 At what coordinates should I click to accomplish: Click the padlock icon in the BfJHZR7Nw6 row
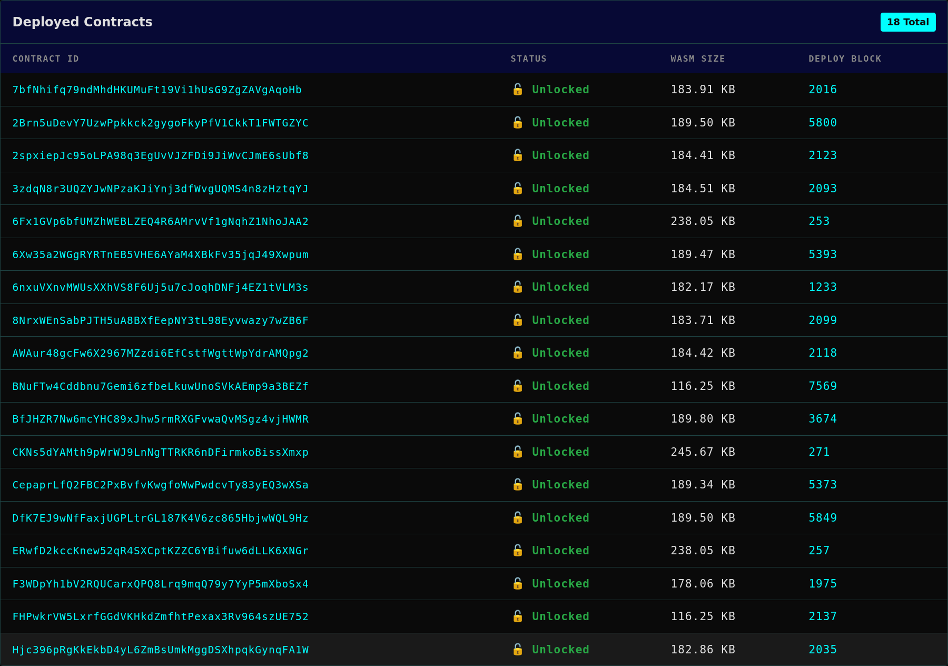click(518, 418)
